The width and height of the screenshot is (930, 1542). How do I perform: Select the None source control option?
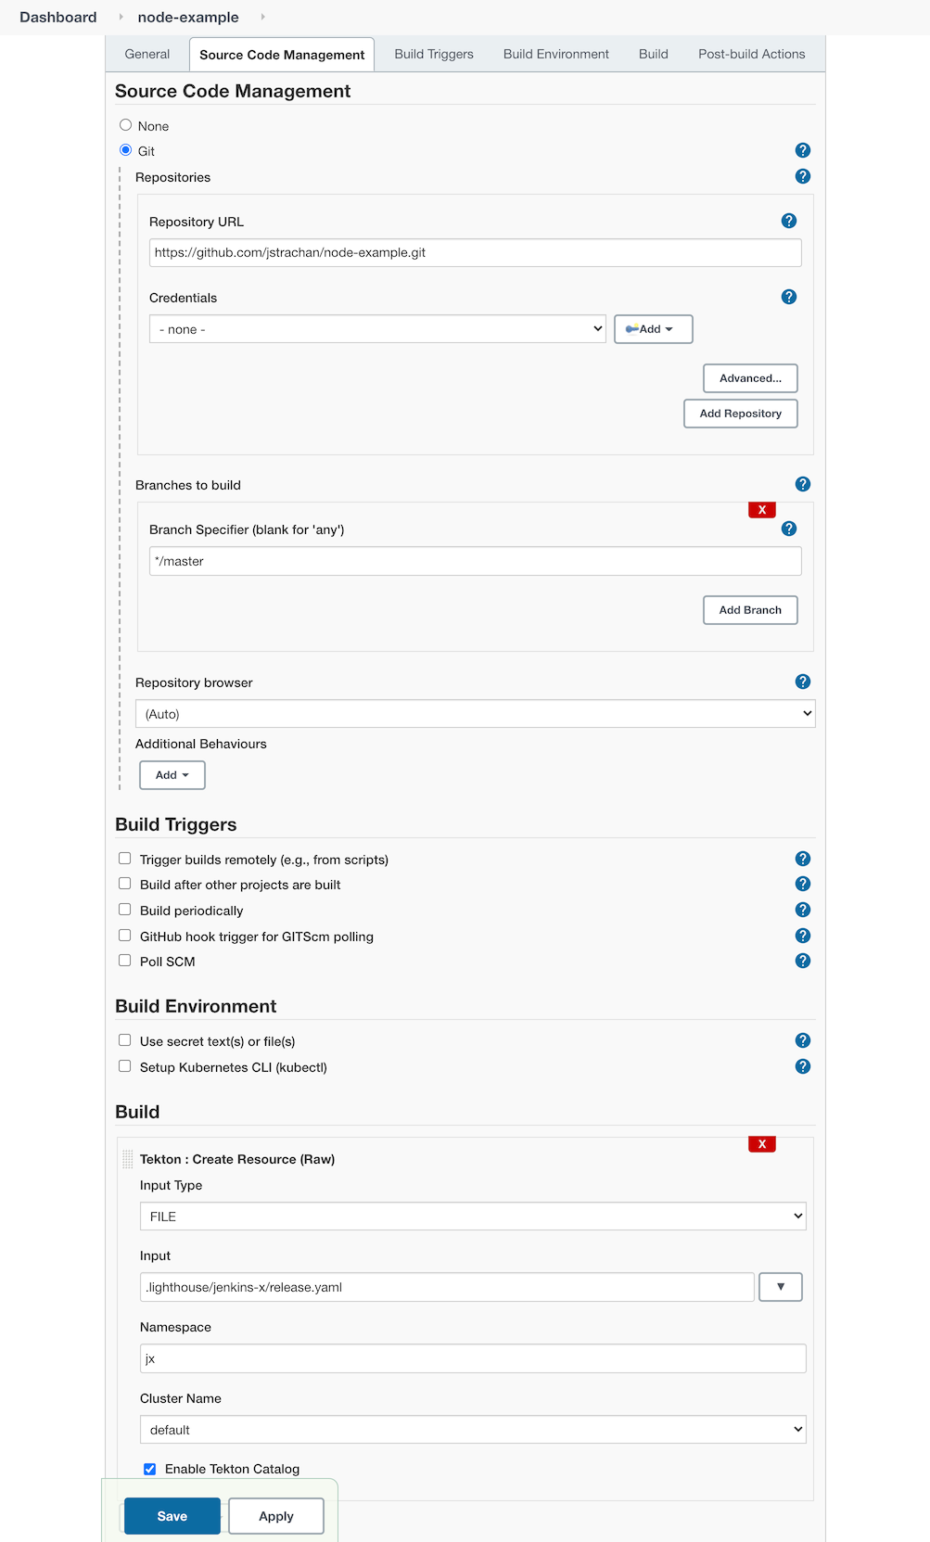(126, 125)
